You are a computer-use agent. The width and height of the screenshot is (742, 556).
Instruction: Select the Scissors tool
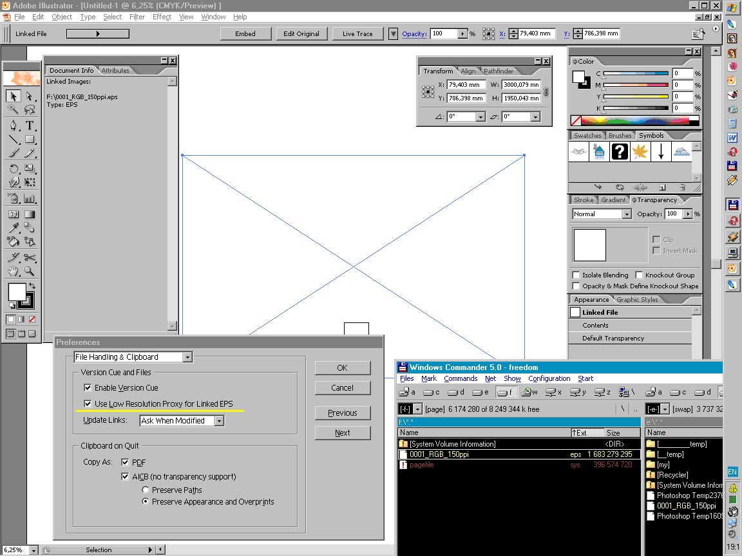click(30, 257)
